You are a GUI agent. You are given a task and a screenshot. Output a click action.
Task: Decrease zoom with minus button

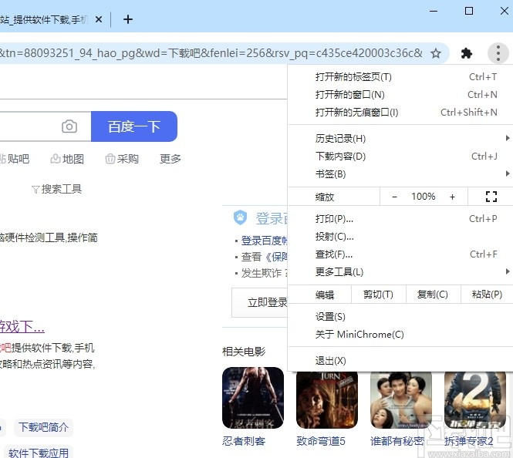point(394,197)
